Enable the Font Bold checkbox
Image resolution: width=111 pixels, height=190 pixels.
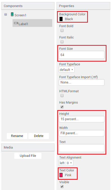pos(62,30)
